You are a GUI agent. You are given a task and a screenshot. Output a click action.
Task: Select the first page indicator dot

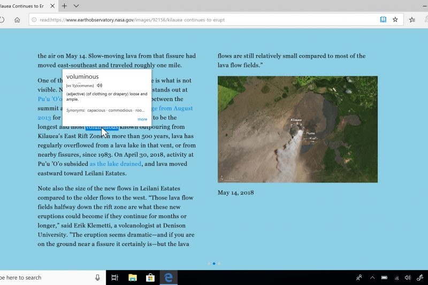point(209,264)
